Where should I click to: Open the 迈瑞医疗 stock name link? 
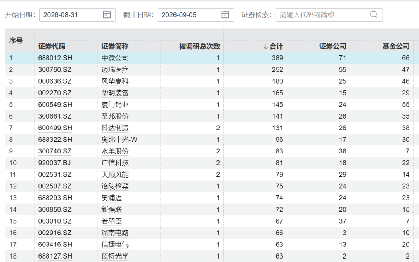point(115,70)
